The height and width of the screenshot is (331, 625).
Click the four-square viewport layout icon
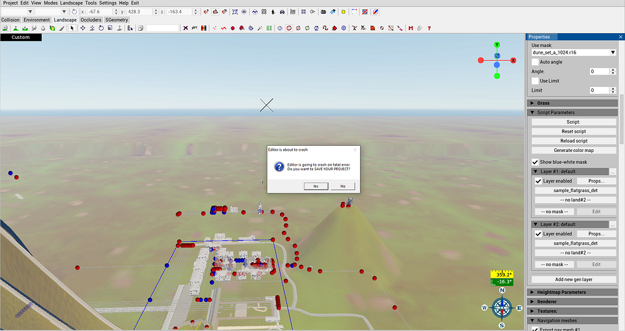pos(303,12)
